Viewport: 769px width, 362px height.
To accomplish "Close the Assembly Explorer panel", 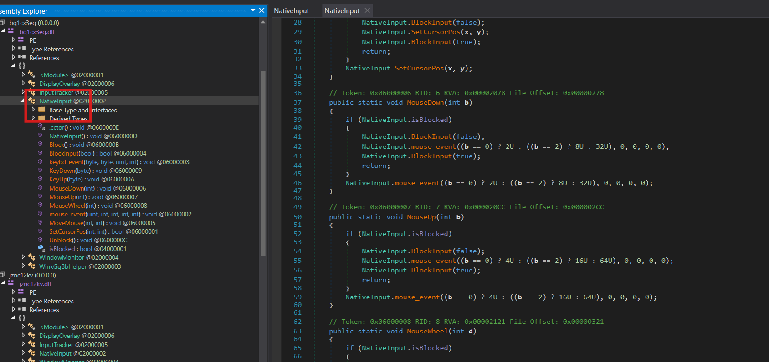I will pyautogui.click(x=261, y=10).
